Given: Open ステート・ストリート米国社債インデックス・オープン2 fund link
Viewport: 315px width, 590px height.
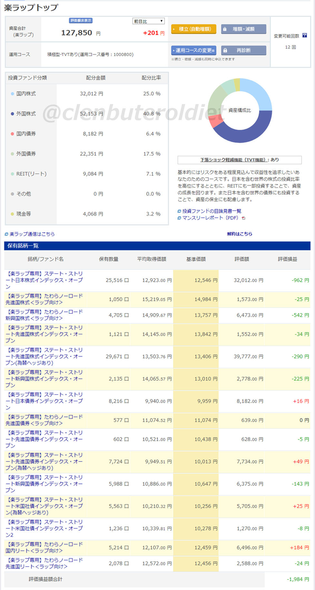Looking at the screenshot, I should (x=44, y=529).
